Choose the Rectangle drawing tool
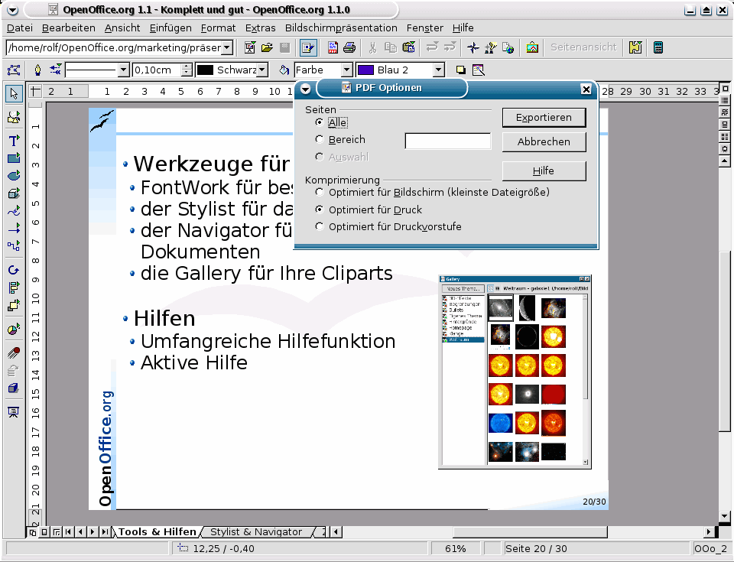 (x=14, y=158)
